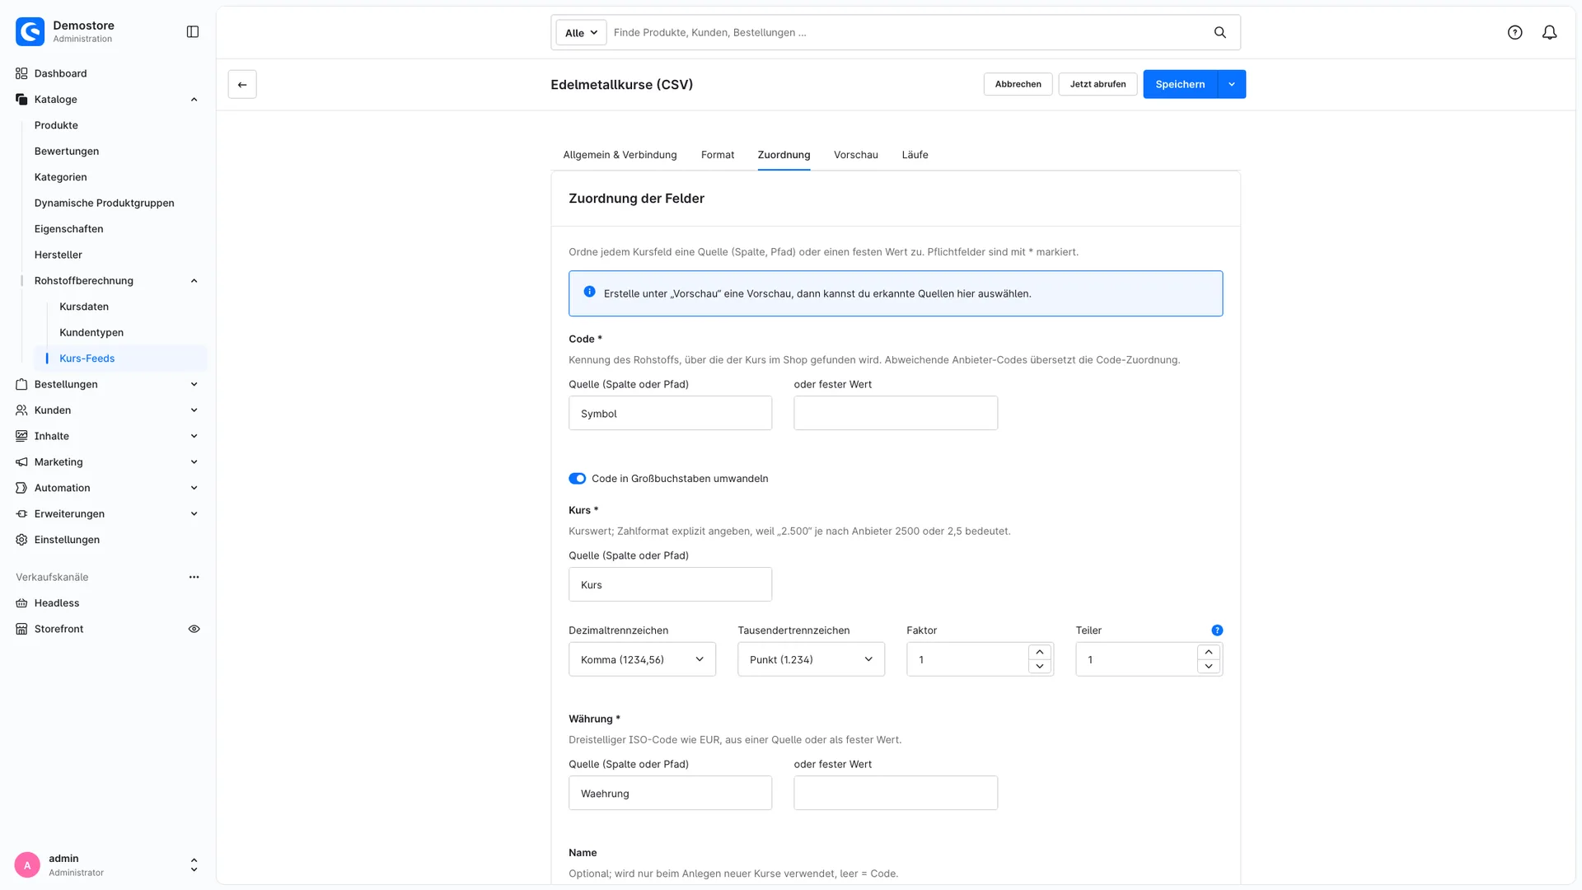Open the Speichern split-button arrow

click(1232, 84)
